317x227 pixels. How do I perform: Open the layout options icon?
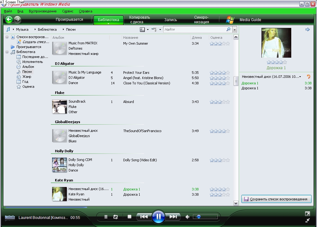[x=142, y=29]
